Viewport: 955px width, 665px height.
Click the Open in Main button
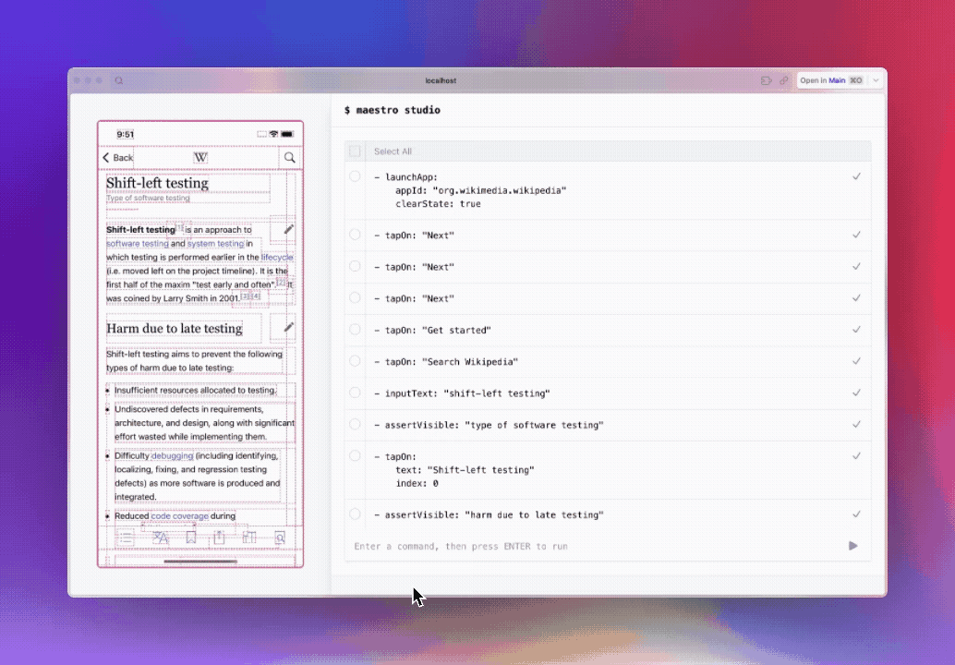[x=832, y=80]
